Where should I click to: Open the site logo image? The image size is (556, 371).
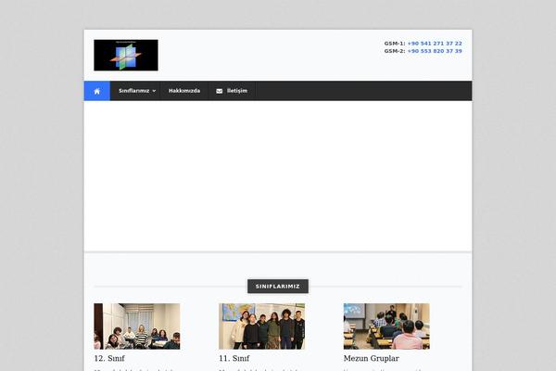coord(126,55)
